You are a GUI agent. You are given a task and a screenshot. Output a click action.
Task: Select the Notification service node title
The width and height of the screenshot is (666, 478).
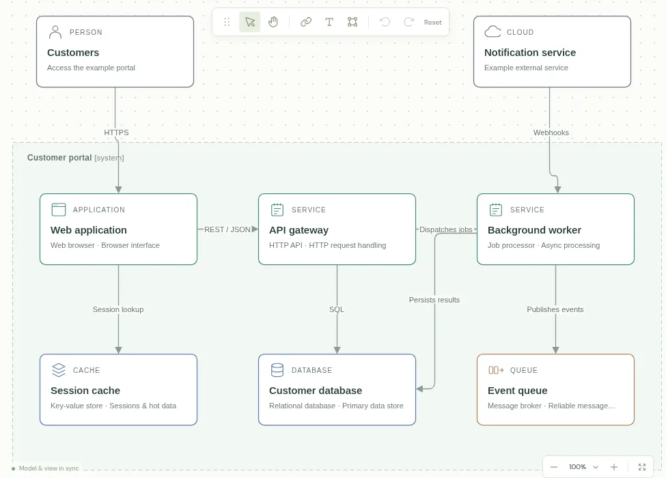[x=530, y=53]
